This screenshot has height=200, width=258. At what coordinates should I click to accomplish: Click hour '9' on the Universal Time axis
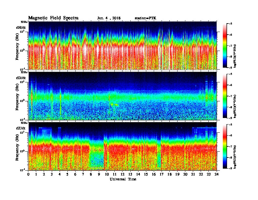pyautogui.click(x=99, y=175)
